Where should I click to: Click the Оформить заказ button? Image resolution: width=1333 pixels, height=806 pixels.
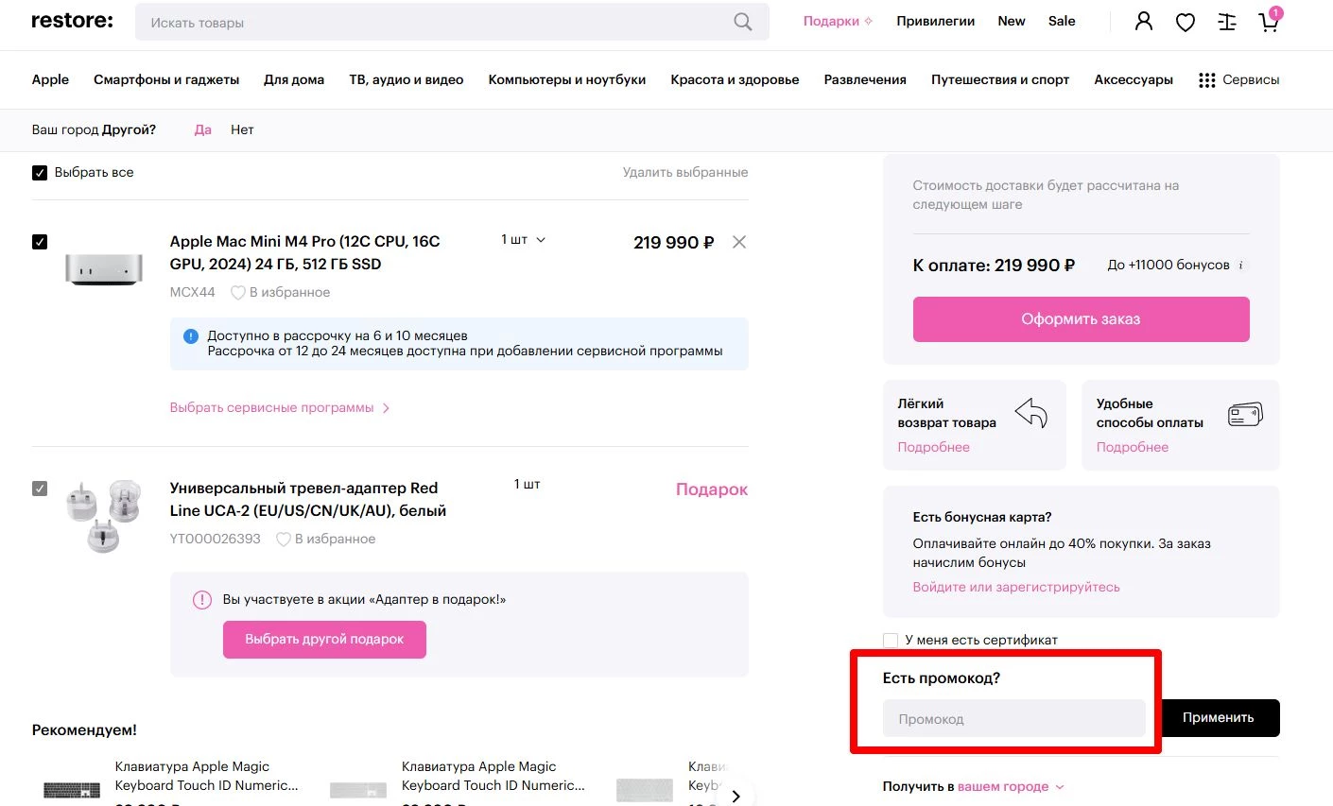(x=1081, y=318)
